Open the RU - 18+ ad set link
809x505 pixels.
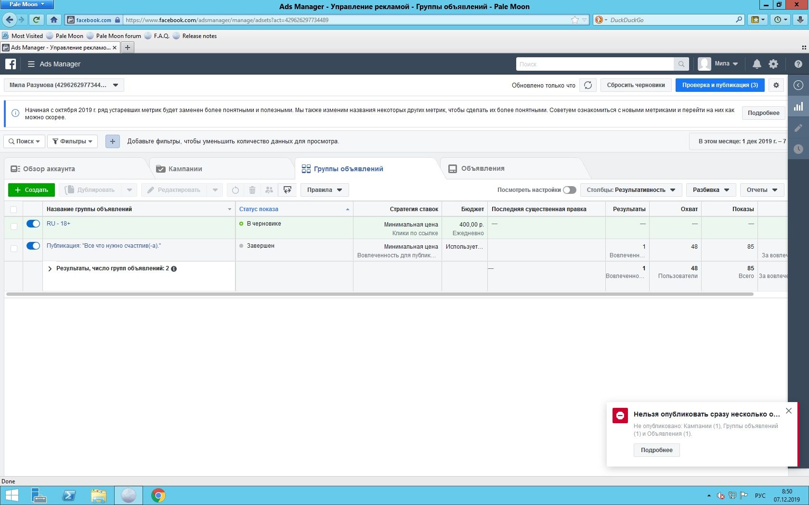[58, 224]
